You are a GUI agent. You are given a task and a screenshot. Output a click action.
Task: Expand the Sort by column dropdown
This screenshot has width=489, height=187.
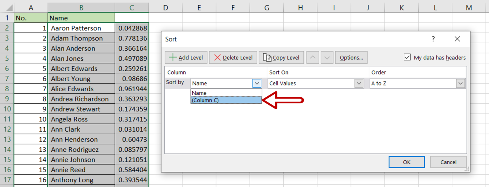pos(257,83)
